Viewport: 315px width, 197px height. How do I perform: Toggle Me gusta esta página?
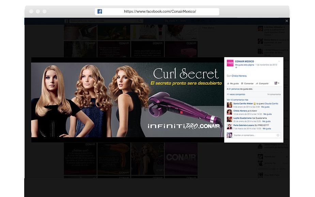[244, 65]
